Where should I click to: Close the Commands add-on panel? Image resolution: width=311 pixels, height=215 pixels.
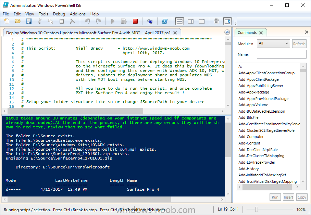click(x=307, y=32)
